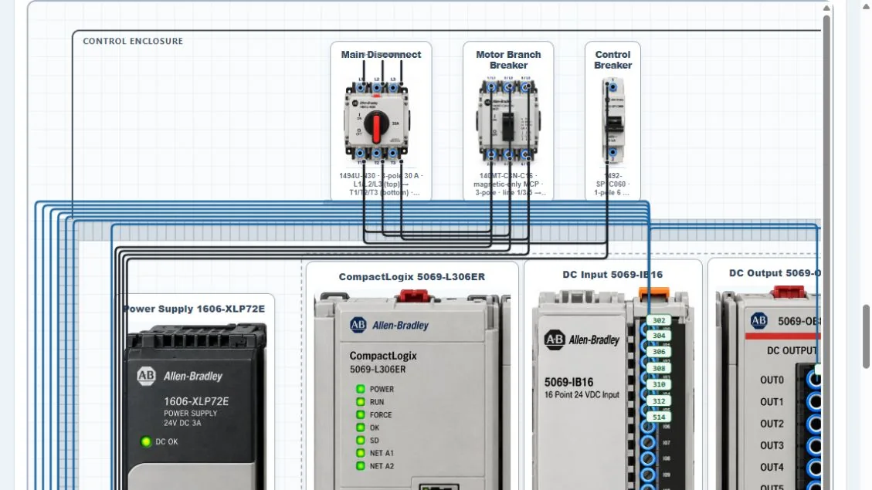Select the OUT0 terminal on DC Output module

tap(814, 380)
